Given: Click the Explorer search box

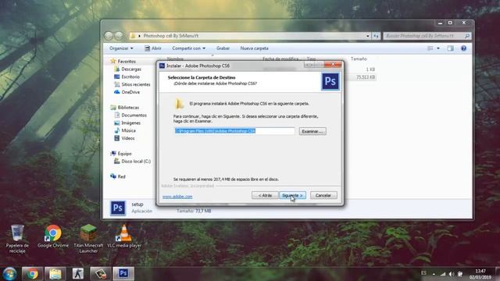Looking at the screenshot, I should coord(427,36).
